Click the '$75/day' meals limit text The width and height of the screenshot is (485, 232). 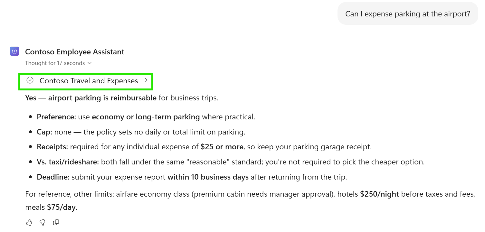(x=61, y=207)
